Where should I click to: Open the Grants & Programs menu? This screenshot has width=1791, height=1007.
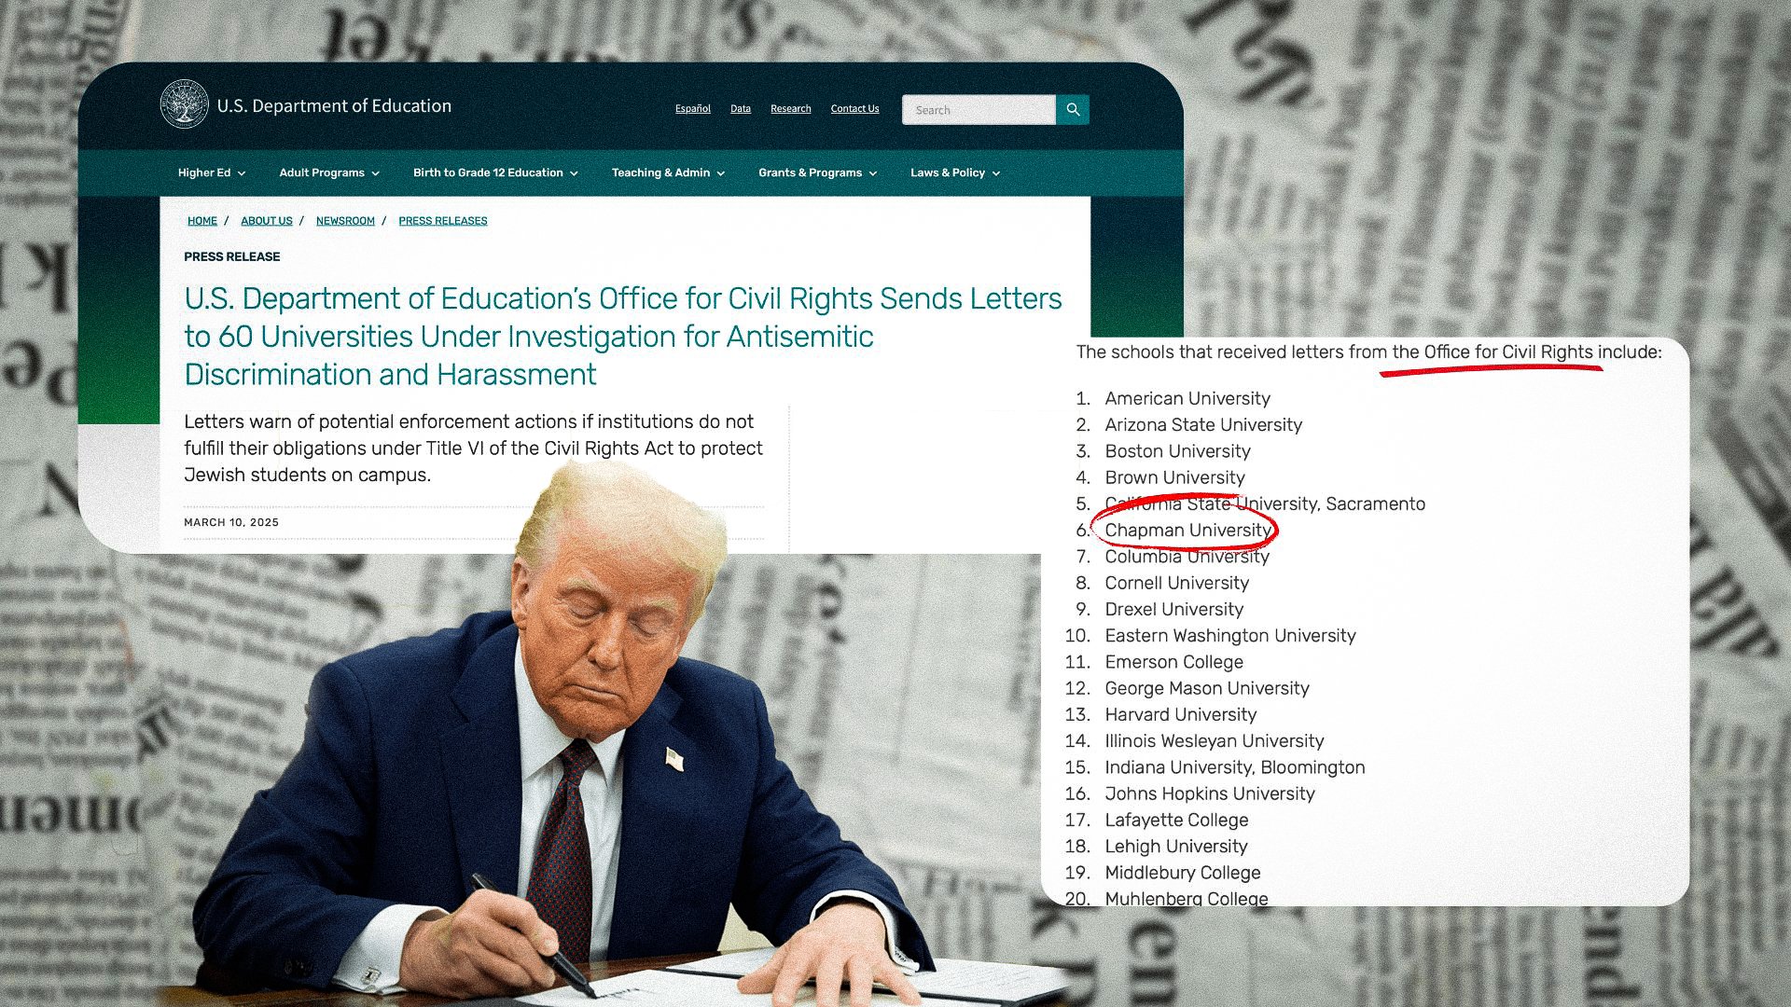(x=817, y=172)
